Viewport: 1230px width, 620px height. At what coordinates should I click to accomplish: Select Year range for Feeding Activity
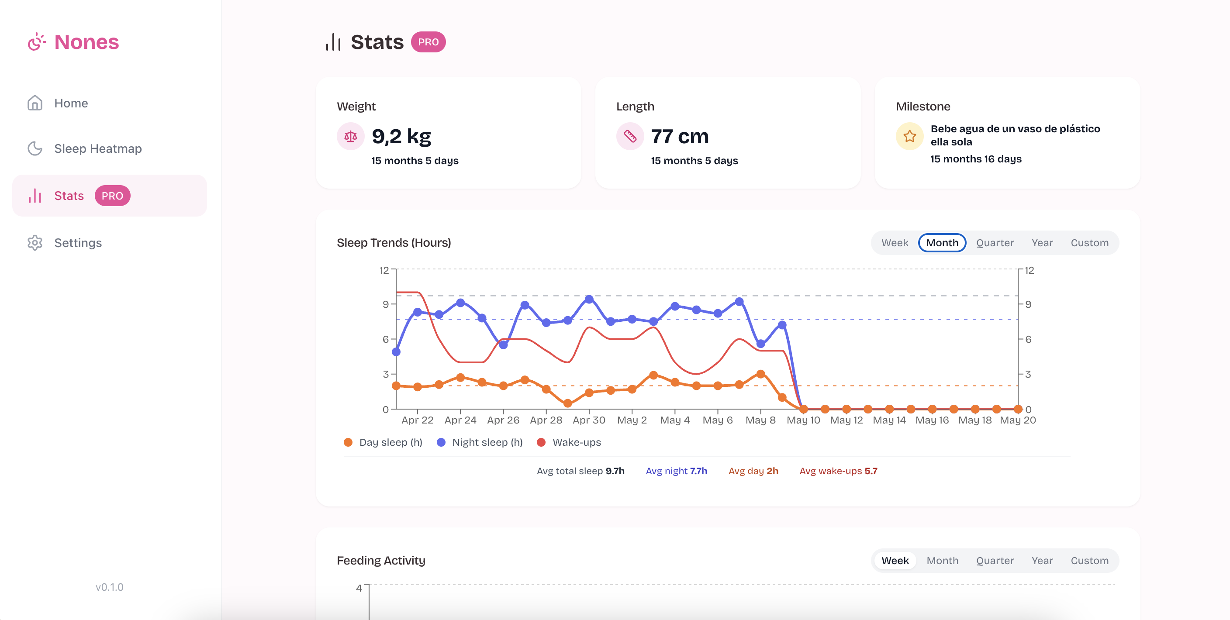(1041, 561)
